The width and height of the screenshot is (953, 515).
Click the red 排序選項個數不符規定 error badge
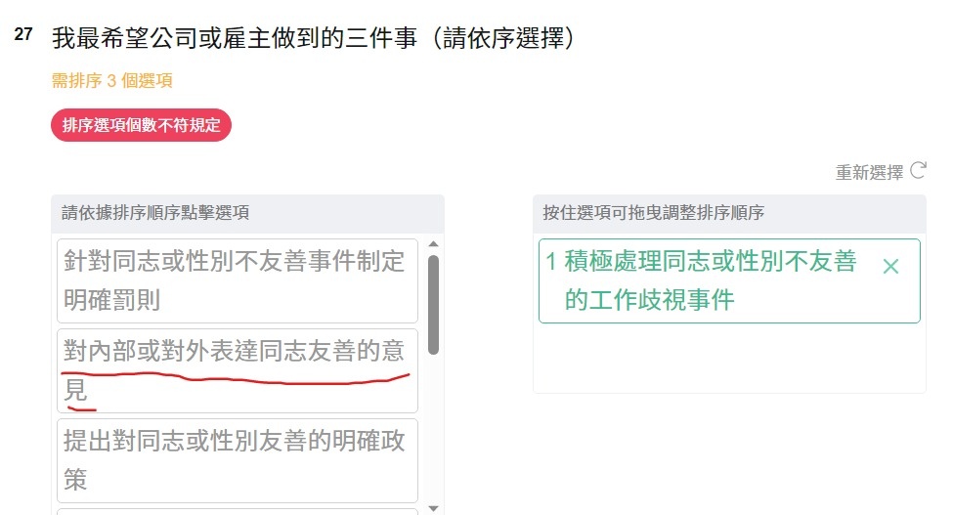coord(141,125)
